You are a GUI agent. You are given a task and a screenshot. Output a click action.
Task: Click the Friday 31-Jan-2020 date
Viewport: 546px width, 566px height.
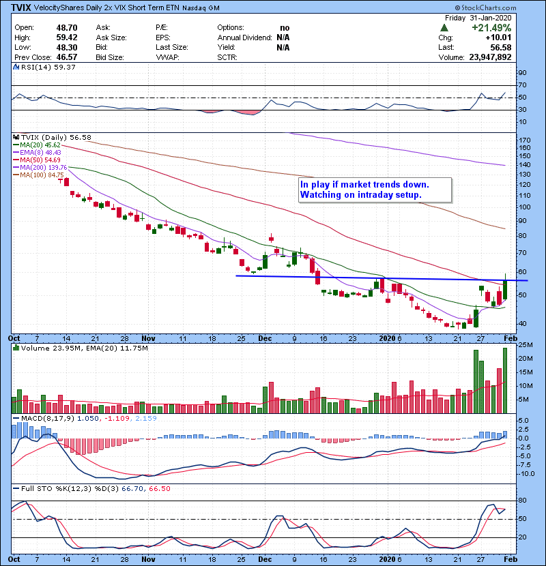pos(478,18)
